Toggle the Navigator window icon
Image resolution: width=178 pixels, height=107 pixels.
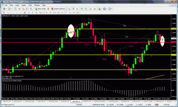click(x=23, y=9)
